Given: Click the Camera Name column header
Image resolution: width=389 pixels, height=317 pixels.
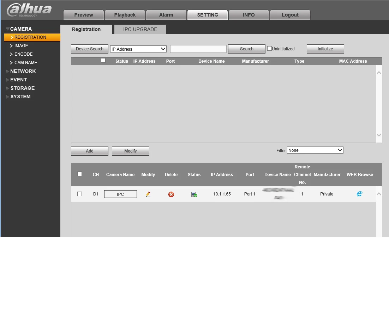Looking at the screenshot, I should point(120,174).
